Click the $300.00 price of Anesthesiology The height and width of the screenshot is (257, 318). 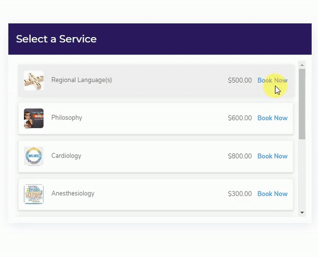click(240, 194)
